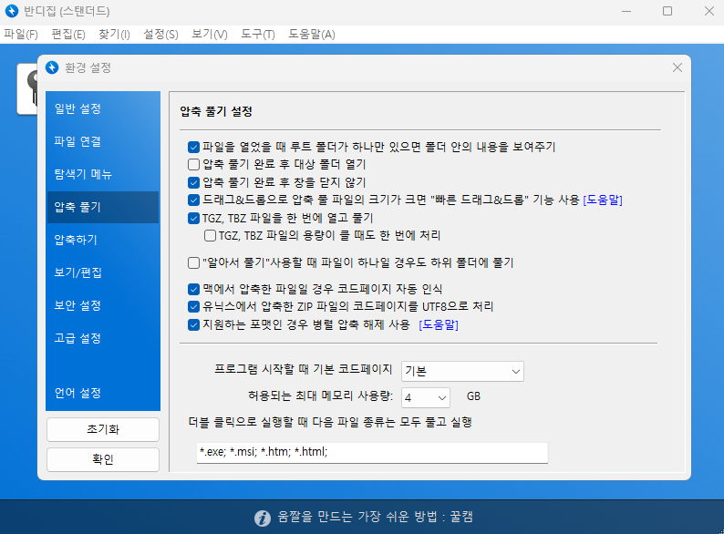Open 도움말 link for 빠른 드래그&드롭
This screenshot has height=534, width=724.
click(603, 200)
